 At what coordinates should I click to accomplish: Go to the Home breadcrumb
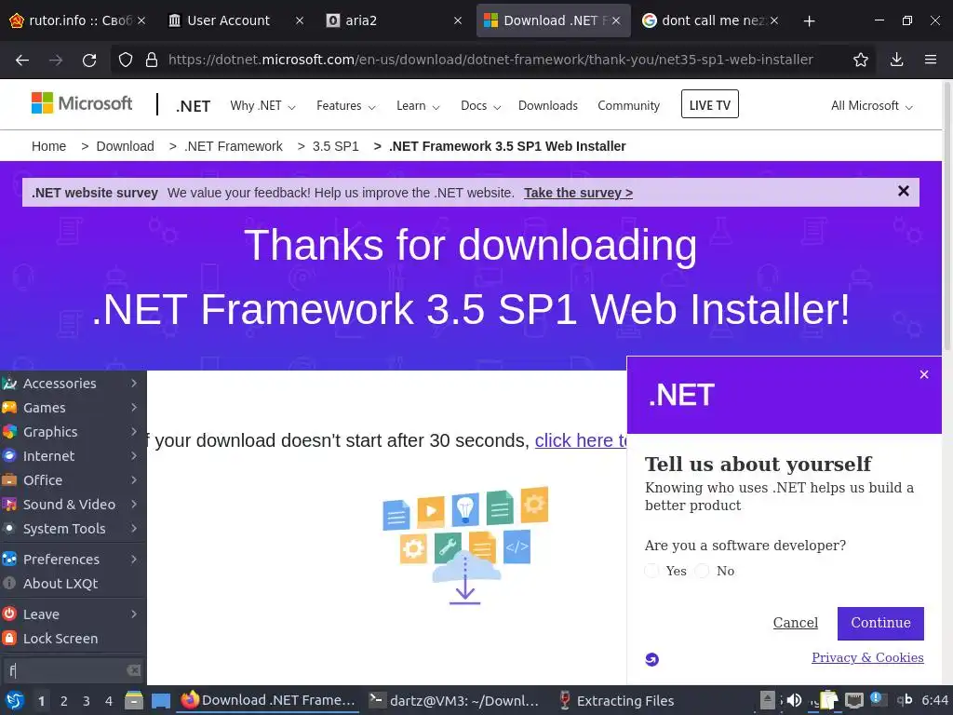coord(48,146)
